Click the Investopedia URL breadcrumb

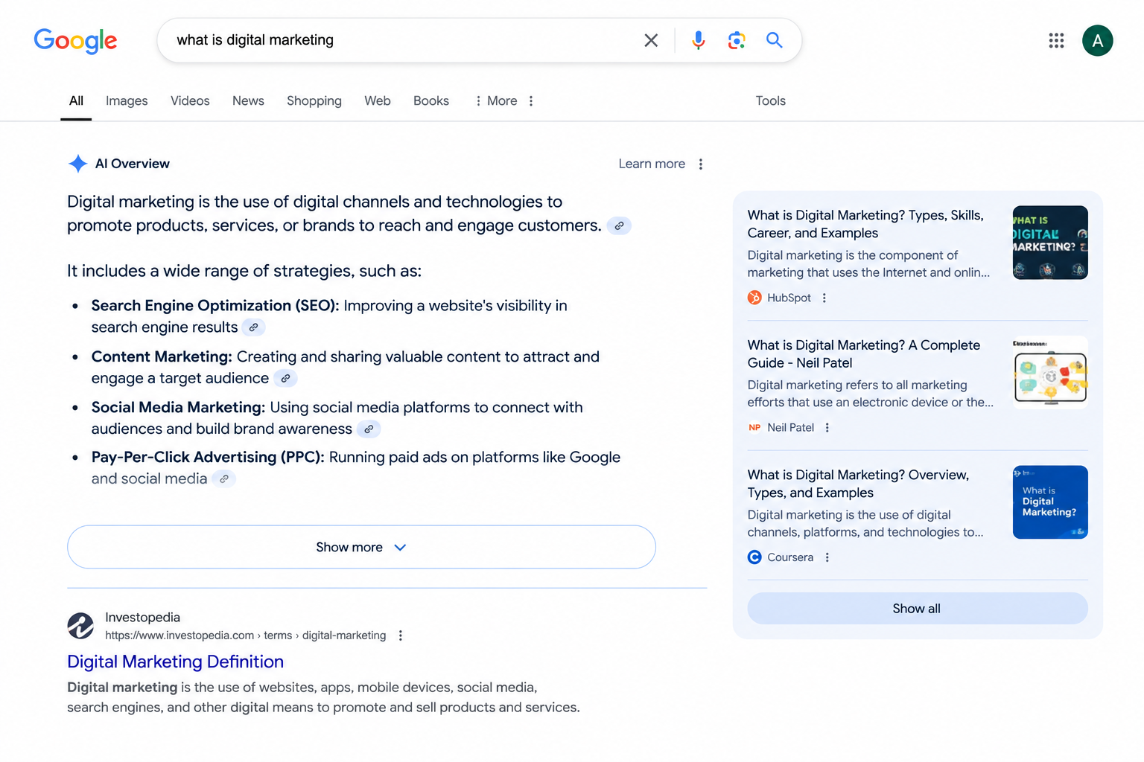[246, 635]
